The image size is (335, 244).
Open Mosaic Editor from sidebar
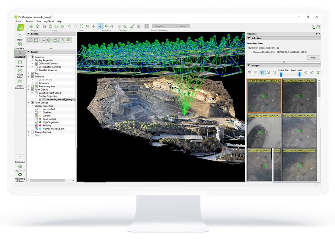pyautogui.click(x=20, y=73)
